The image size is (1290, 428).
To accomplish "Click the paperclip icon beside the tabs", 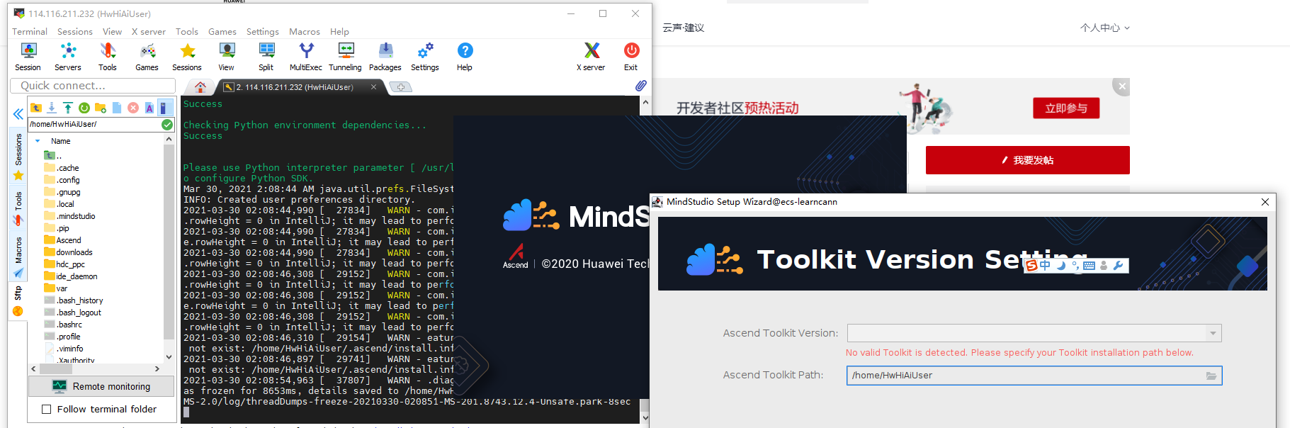I will point(640,86).
